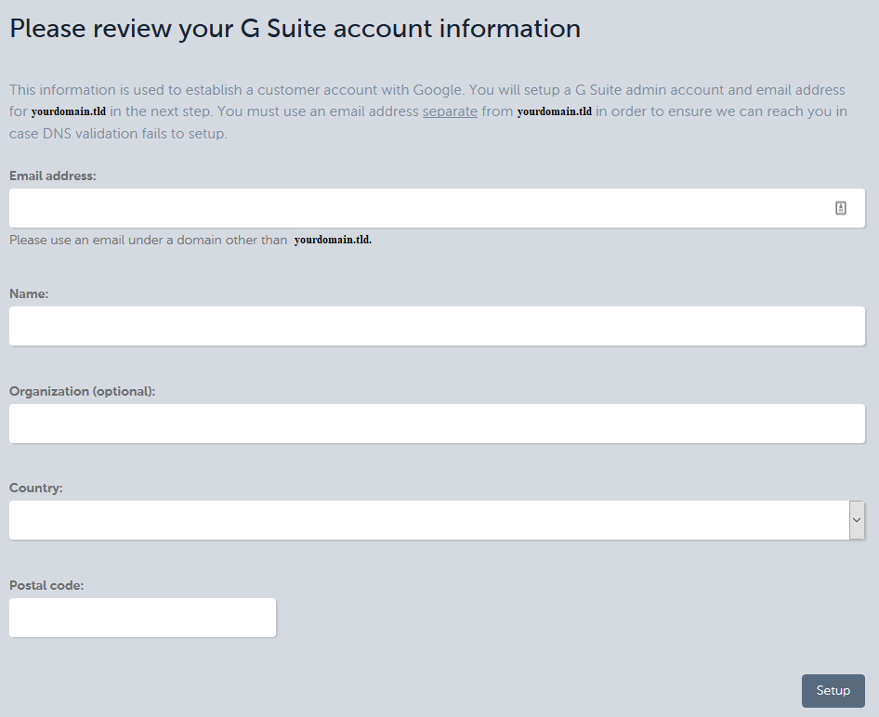This screenshot has height=717, width=879.
Task: Click the Setup button
Action: click(833, 691)
